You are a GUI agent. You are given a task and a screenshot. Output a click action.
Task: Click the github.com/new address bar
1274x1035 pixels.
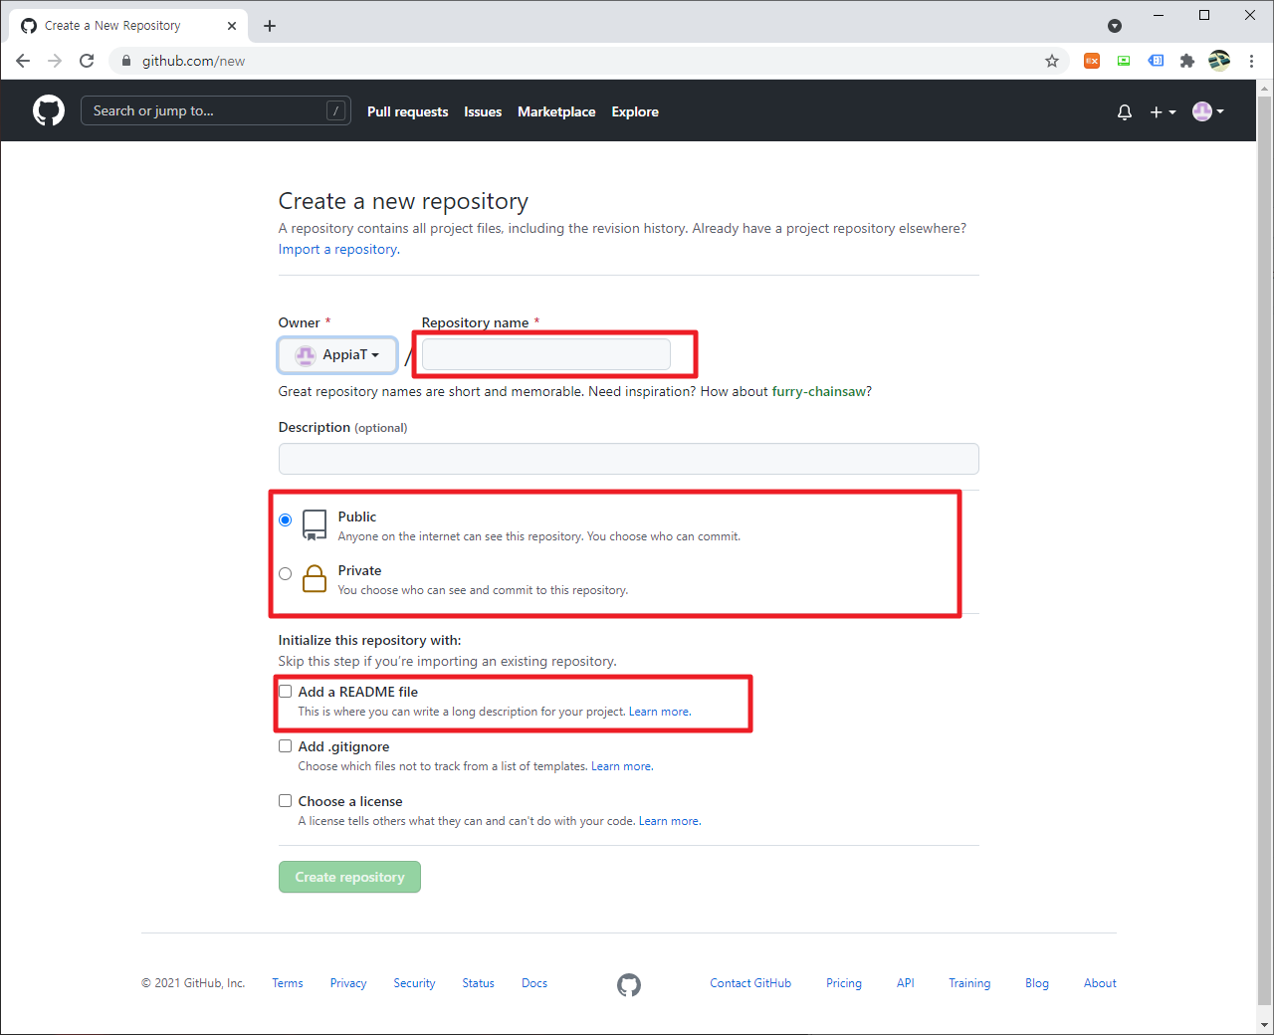(x=587, y=61)
